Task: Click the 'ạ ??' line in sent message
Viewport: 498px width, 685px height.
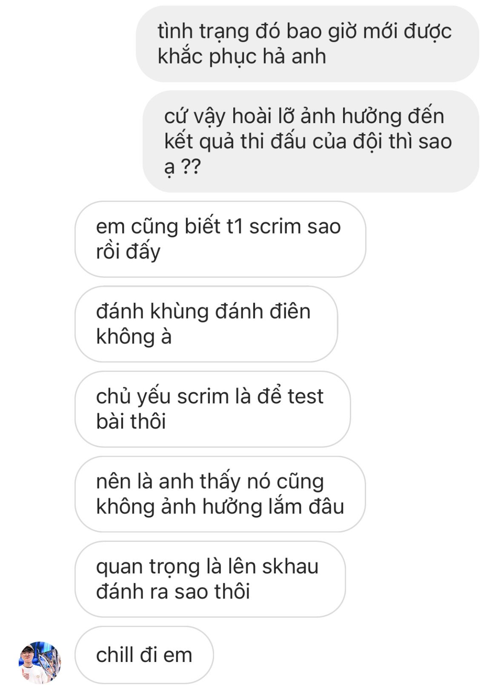Action: pos(182,167)
